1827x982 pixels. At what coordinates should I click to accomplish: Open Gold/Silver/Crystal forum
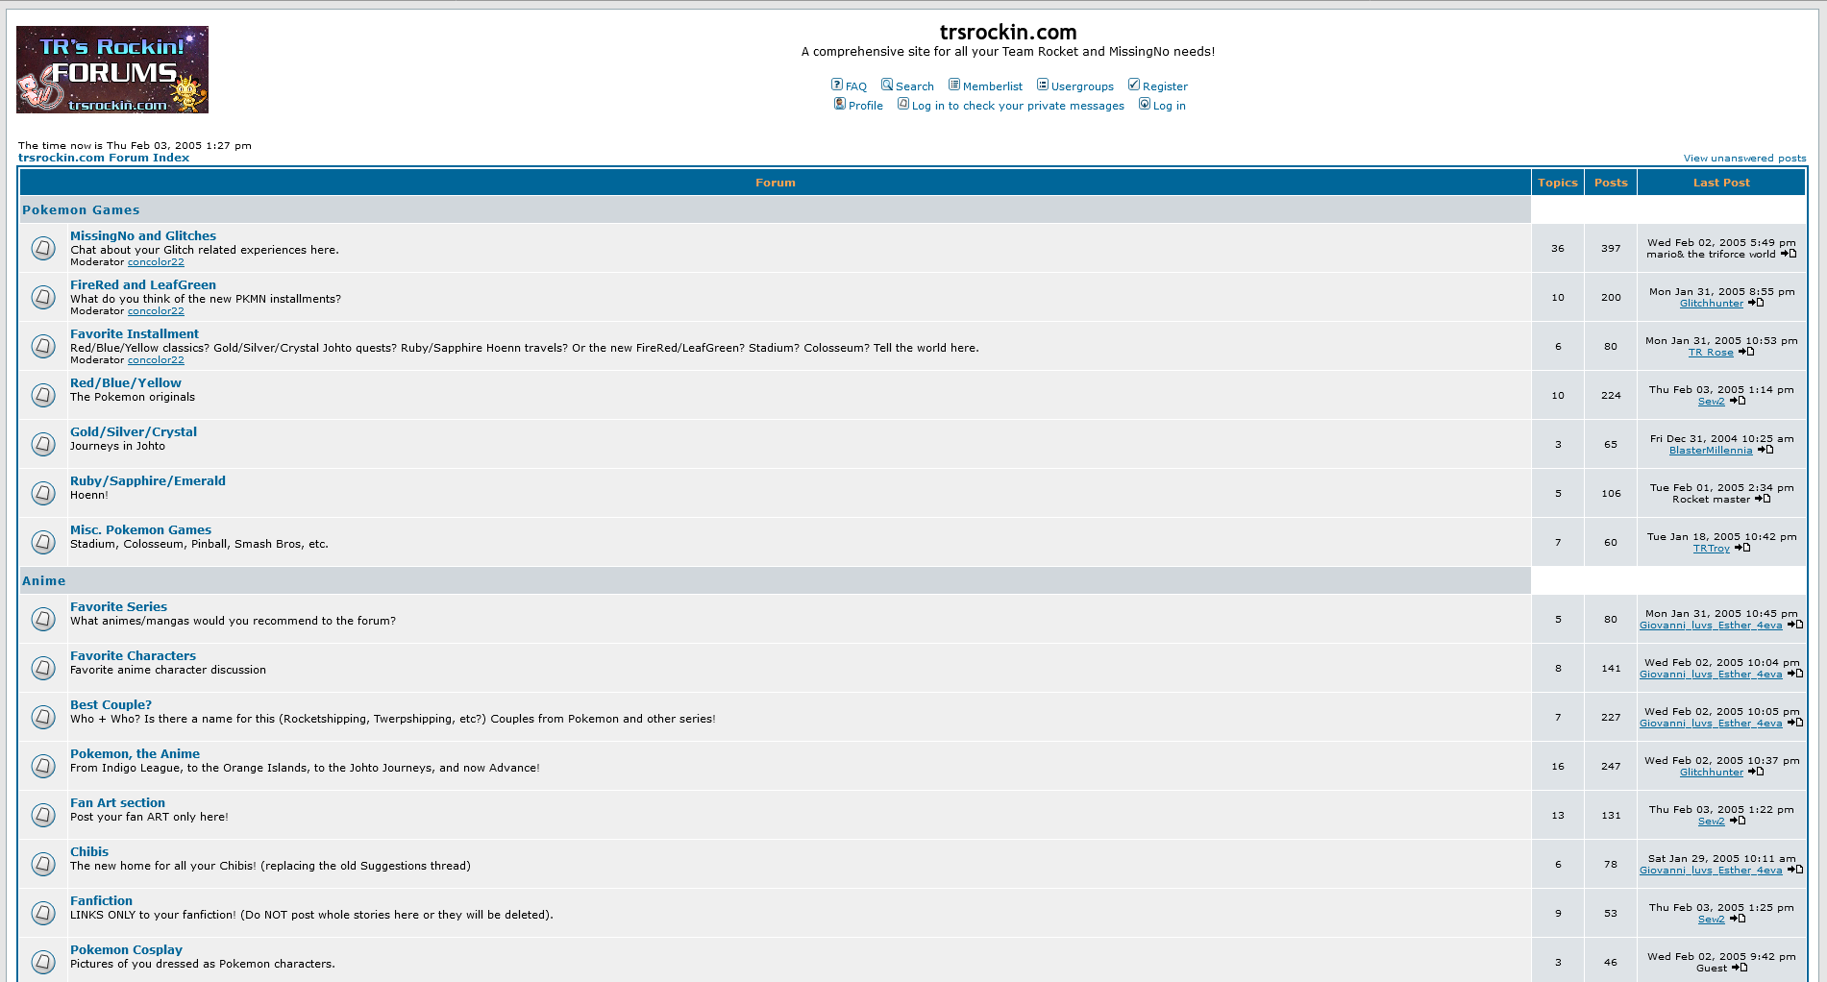134,431
